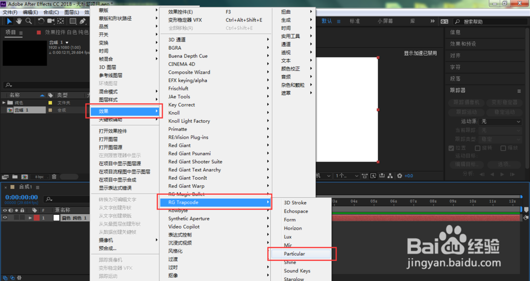Choose 3D Stroke from Trapcode submenu
530x281 pixels.
[295, 203]
